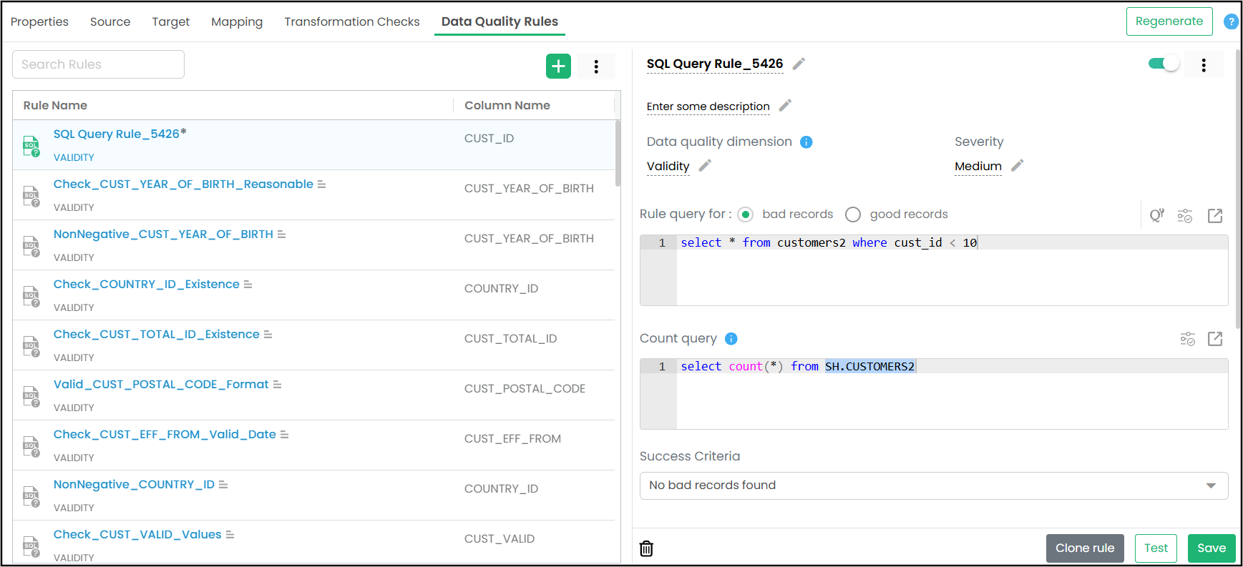Open the rules list three-dot menu

coord(596,66)
